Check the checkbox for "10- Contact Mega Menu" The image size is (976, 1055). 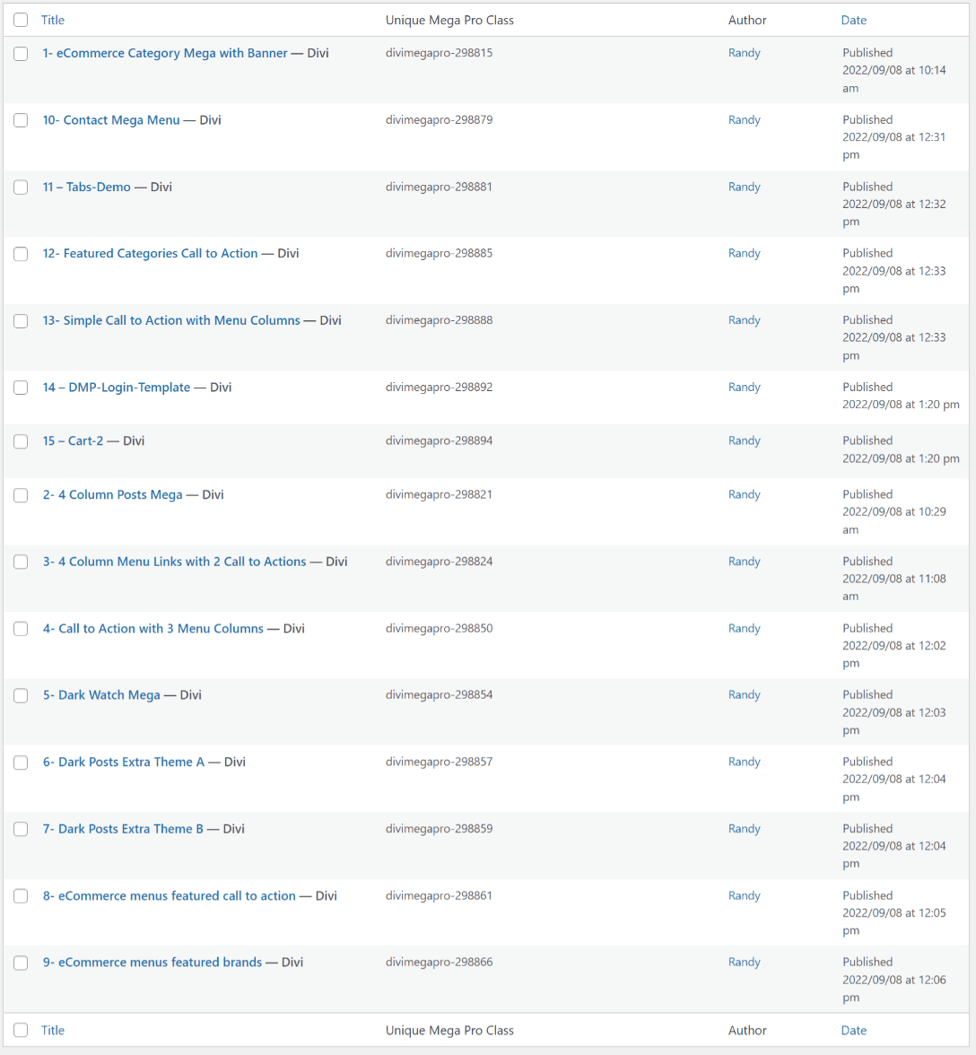click(x=21, y=119)
